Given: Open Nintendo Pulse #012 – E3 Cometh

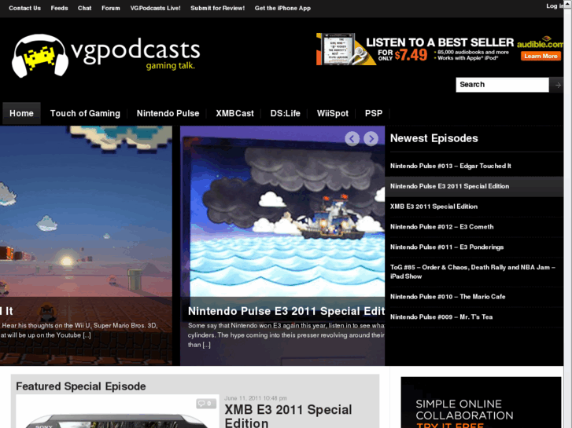Looking at the screenshot, I should click(441, 227).
